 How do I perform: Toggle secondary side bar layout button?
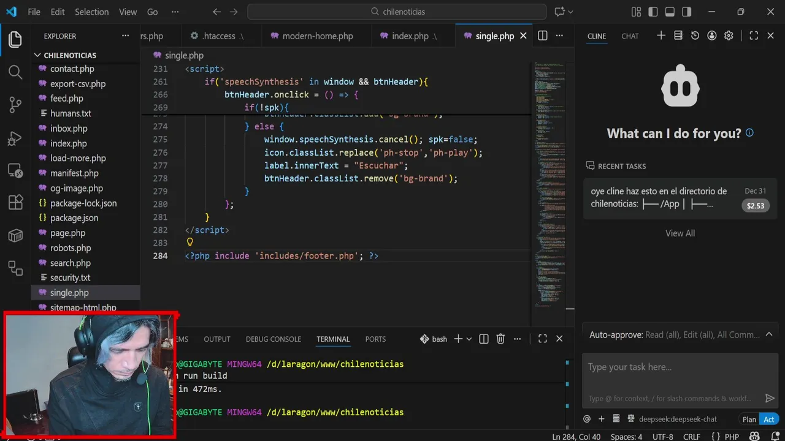pyautogui.click(x=686, y=12)
